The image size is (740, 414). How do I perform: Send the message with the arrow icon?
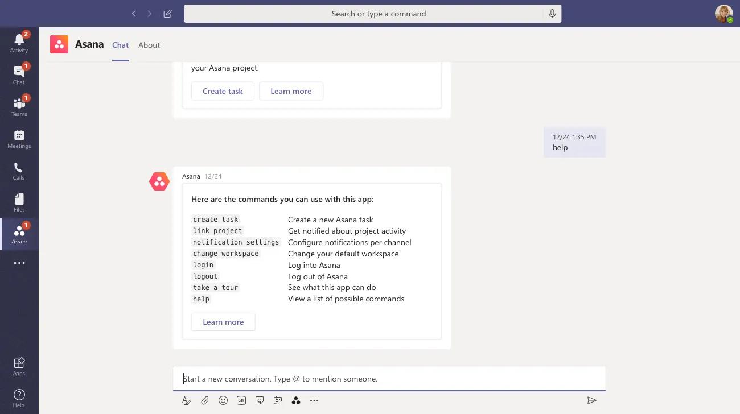pyautogui.click(x=592, y=401)
